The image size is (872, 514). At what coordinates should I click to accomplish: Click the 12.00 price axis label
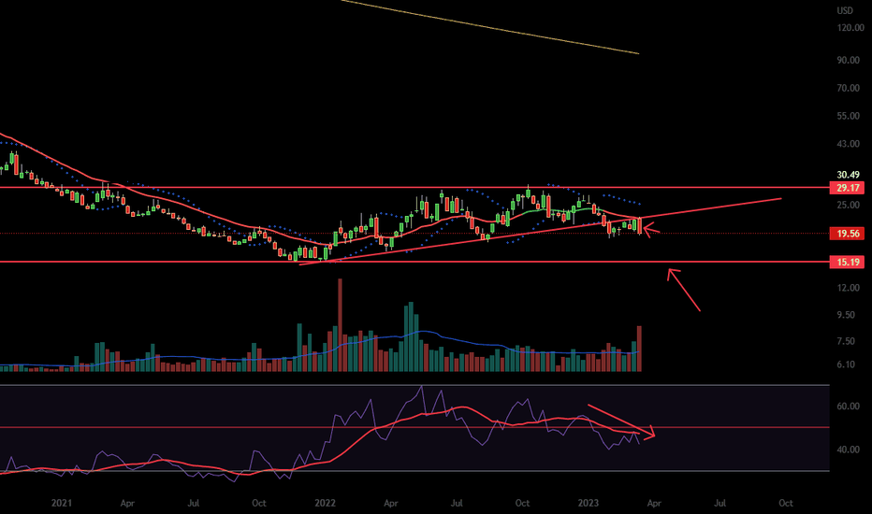pos(848,287)
